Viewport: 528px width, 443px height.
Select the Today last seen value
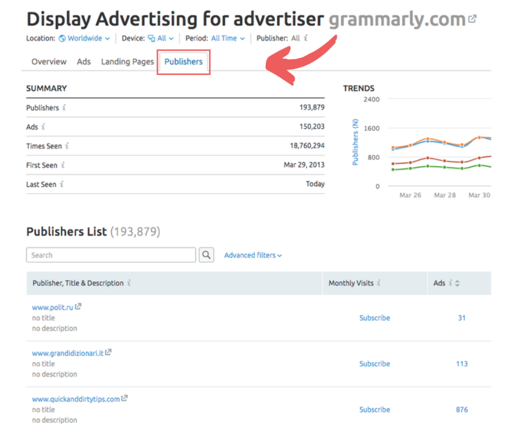[x=315, y=184]
